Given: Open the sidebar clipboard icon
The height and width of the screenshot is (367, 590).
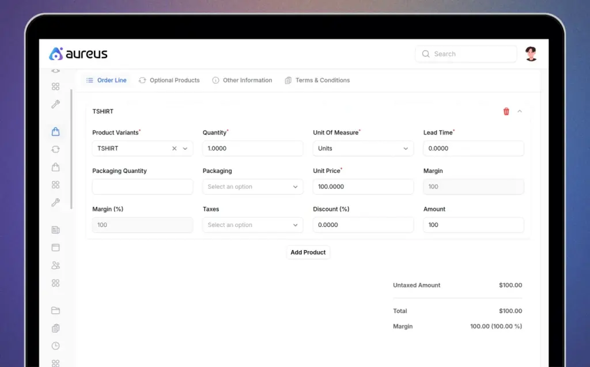Looking at the screenshot, I should (x=56, y=328).
